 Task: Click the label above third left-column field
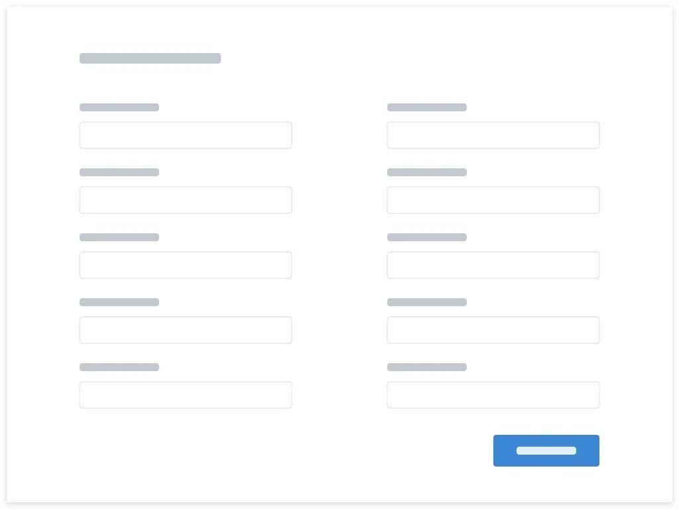[x=119, y=237]
